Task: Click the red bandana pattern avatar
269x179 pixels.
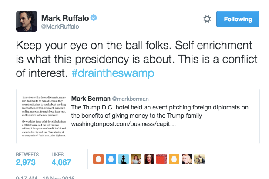Action: [161, 159]
